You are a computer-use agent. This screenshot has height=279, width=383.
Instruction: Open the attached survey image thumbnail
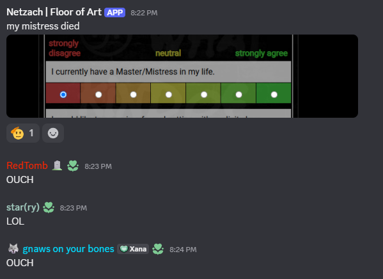point(182,76)
